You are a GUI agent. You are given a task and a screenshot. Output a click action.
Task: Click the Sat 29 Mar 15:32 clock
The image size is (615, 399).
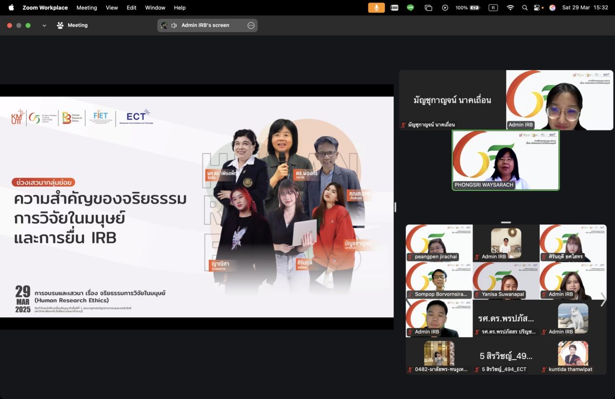(x=585, y=8)
